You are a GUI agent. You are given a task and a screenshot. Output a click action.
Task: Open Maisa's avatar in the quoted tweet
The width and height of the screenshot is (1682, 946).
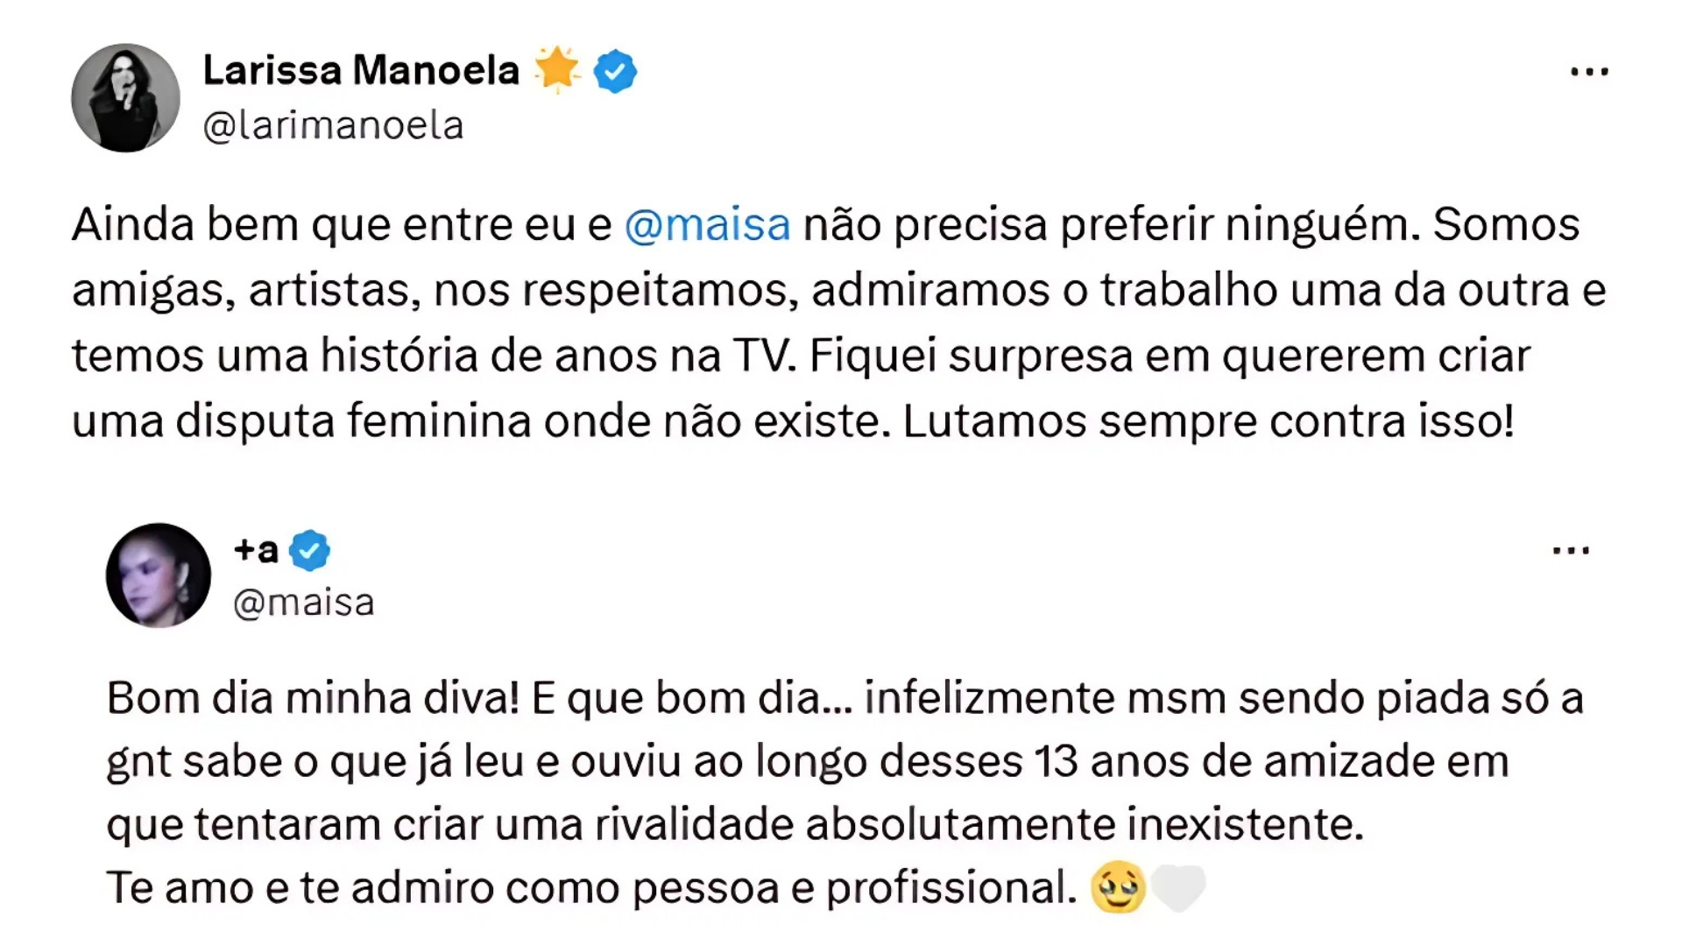click(x=159, y=575)
